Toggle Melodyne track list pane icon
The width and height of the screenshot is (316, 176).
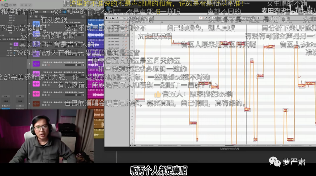pyautogui.click(x=107, y=18)
